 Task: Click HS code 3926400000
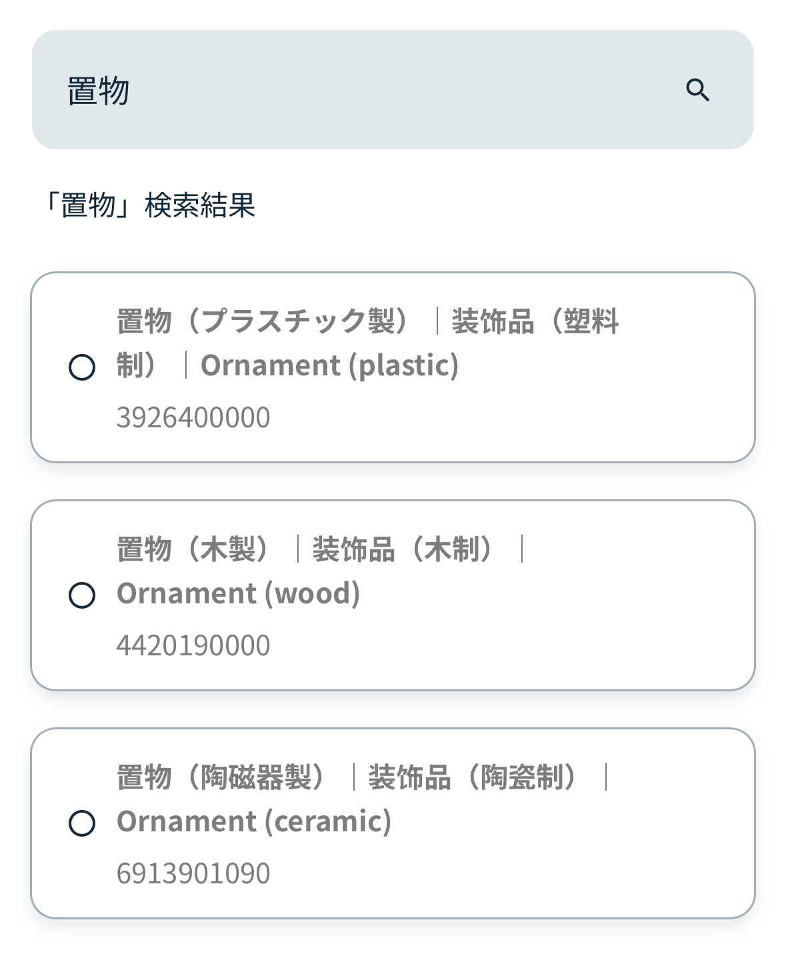[x=193, y=417]
